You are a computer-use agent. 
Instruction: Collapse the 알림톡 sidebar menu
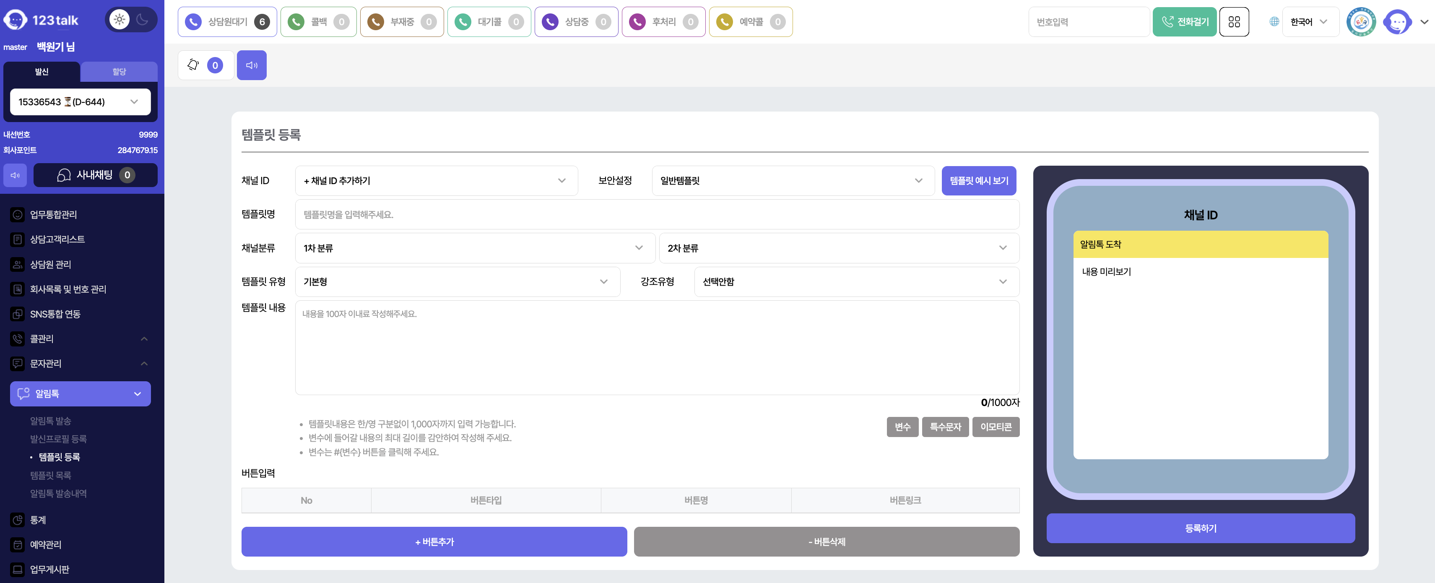(80, 393)
